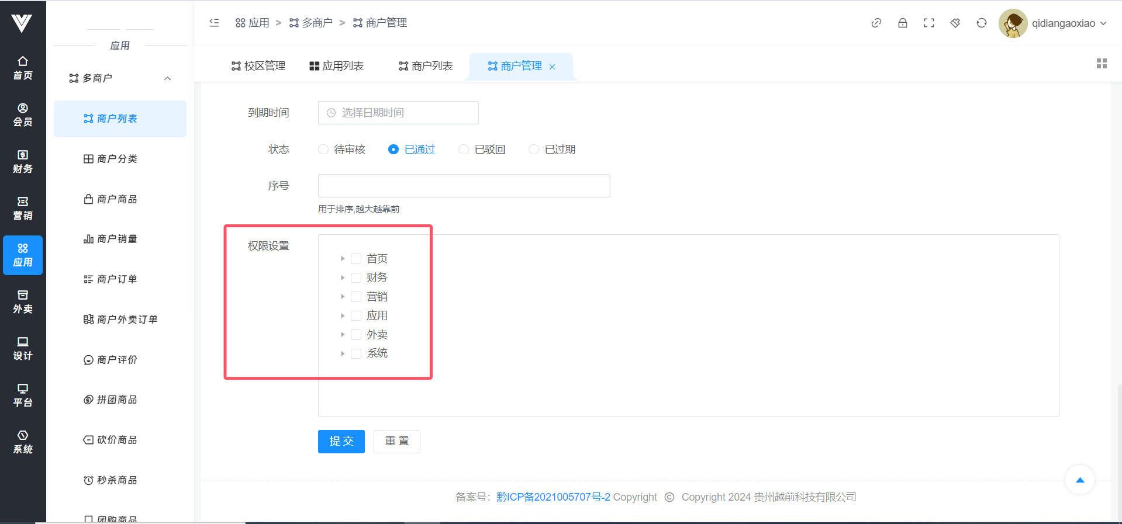Click the refresh icon in top bar
The width and height of the screenshot is (1122, 524).
(x=981, y=23)
